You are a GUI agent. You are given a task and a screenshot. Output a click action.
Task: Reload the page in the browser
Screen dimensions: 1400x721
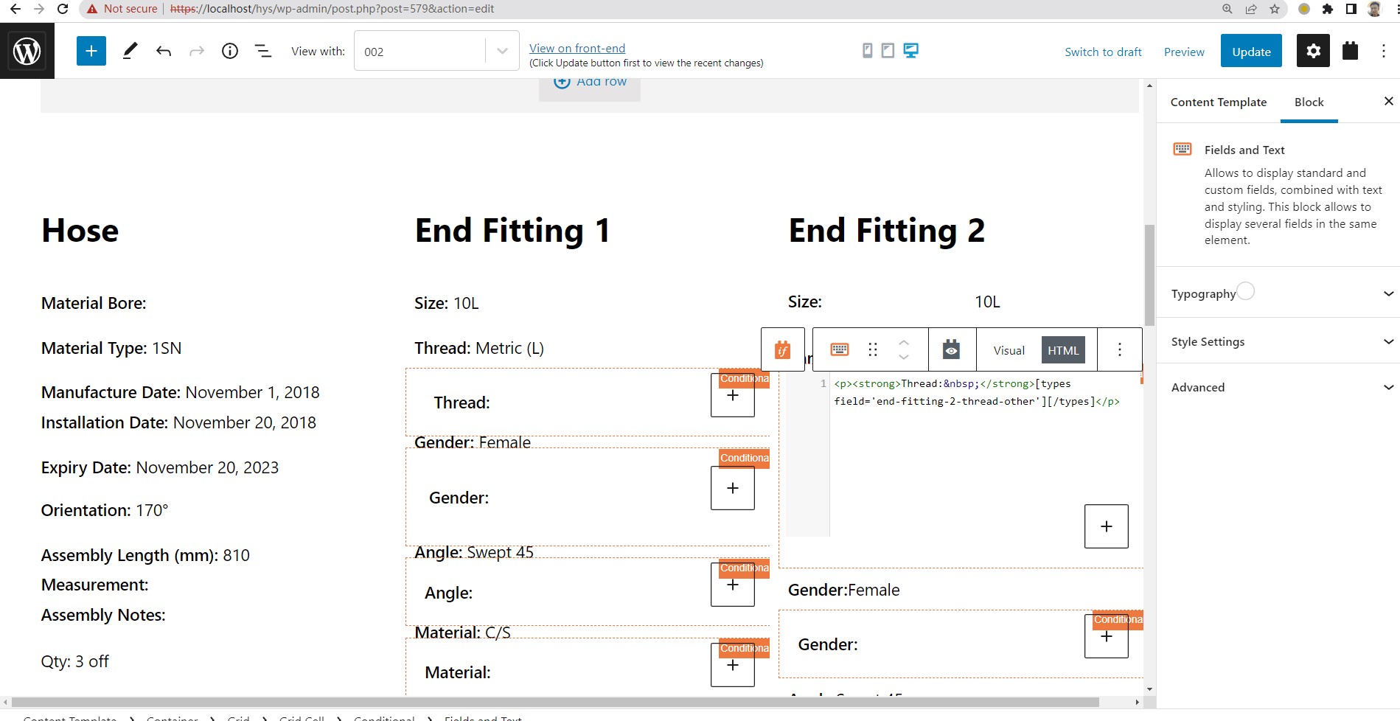(63, 9)
